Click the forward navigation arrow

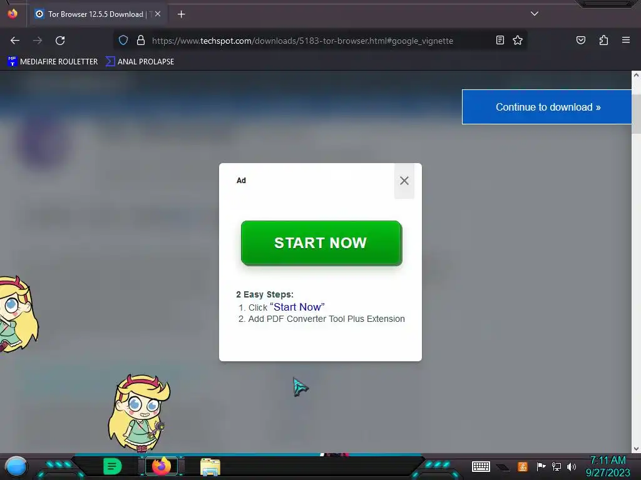pyautogui.click(x=38, y=41)
